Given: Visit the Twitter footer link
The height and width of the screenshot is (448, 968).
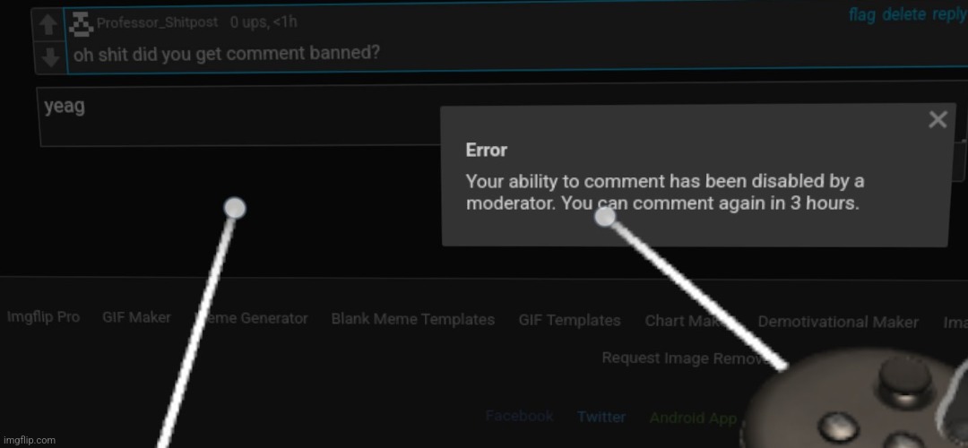Looking at the screenshot, I should pyautogui.click(x=601, y=418).
